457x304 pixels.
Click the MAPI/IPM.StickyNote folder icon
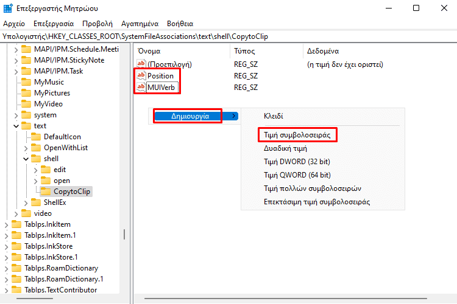tap(26, 60)
